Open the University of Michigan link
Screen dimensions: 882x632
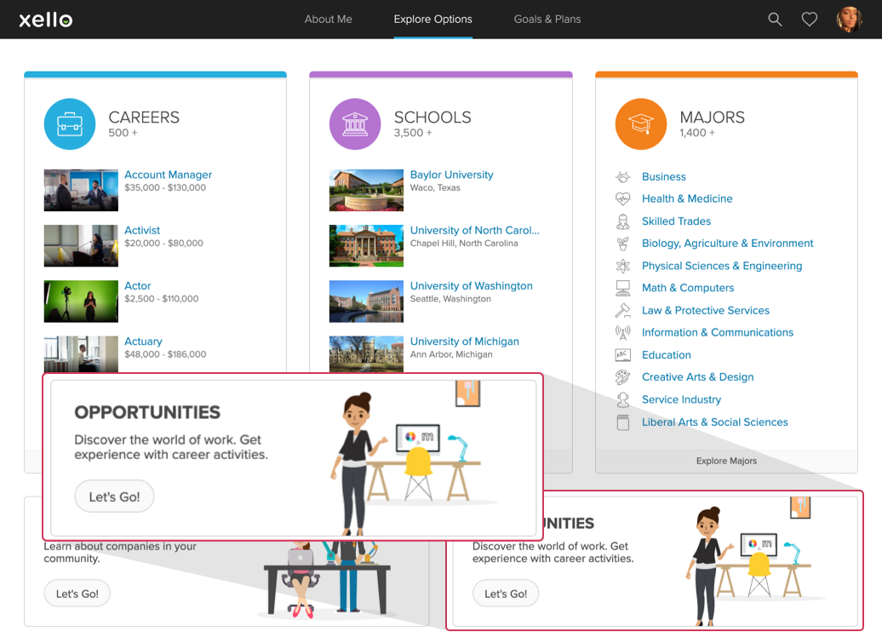465,342
